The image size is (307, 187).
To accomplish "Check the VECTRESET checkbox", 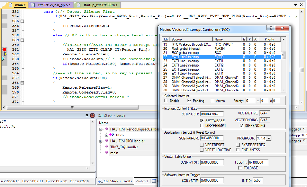I will (202, 145).
